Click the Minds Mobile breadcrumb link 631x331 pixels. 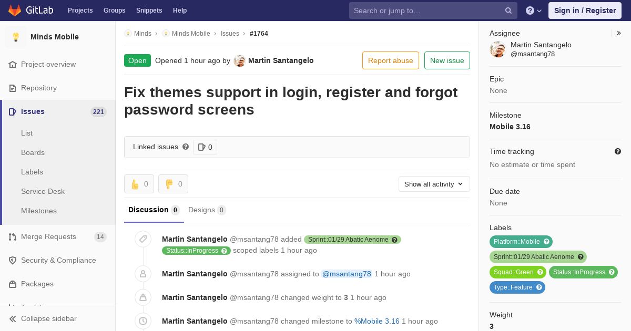point(191,33)
